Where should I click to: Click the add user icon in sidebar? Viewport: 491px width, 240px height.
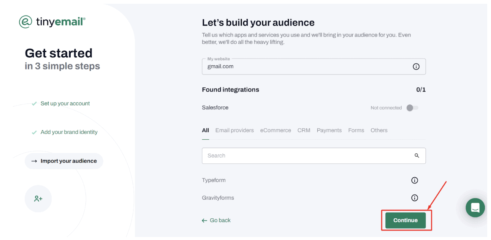point(38,199)
